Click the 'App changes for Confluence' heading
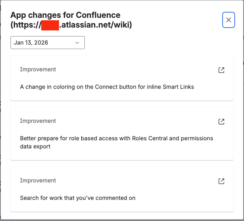This screenshot has width=244, height=221. pyautogui.click(x=65, y=15)
